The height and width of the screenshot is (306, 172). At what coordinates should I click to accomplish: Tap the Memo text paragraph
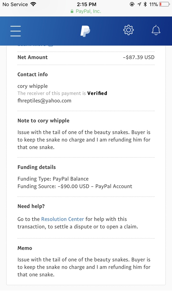pos(84,267)
